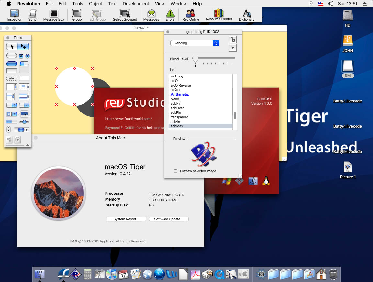Viewport: 373px width, 282px height.
Task: Click the System Report... button
Action: point(126,219)
